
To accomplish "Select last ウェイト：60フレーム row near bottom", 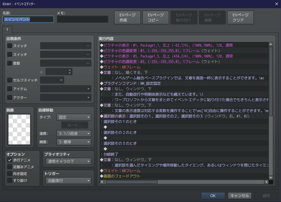I will tap(184, 171).
